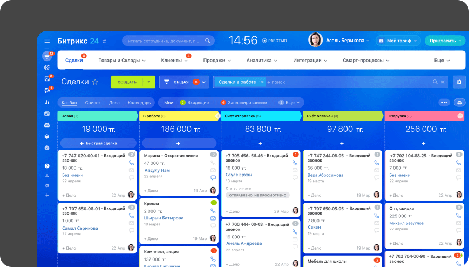The height and width of the screenshot is (267, 469).
Task: Click Асель Берикова profile avatar
Action: click(x=315, y=40)
